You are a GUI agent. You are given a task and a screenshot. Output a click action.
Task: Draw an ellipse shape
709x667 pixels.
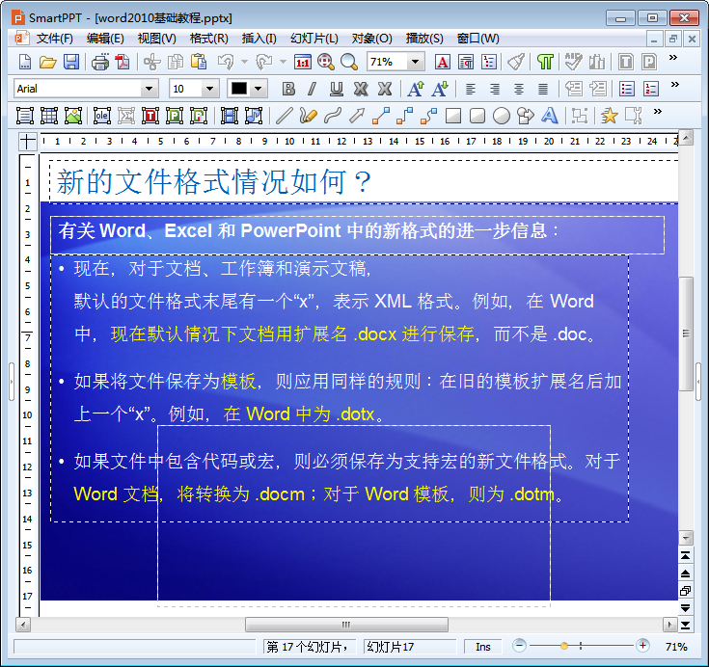point(502,116)
